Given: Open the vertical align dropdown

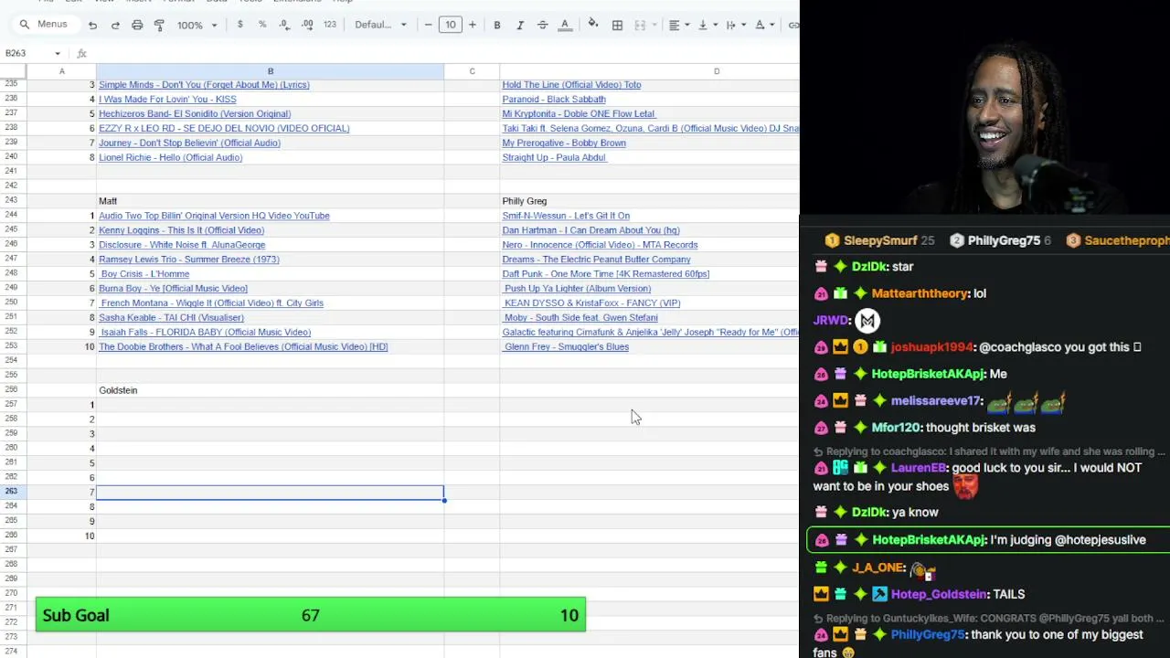Looking at the screenshot, I should [x=707, y=25].
